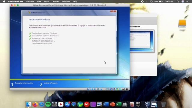The width and height of the screenshot is (192, 108).
Task: Click 'Recopilar información' stage label
Action: 24,83
